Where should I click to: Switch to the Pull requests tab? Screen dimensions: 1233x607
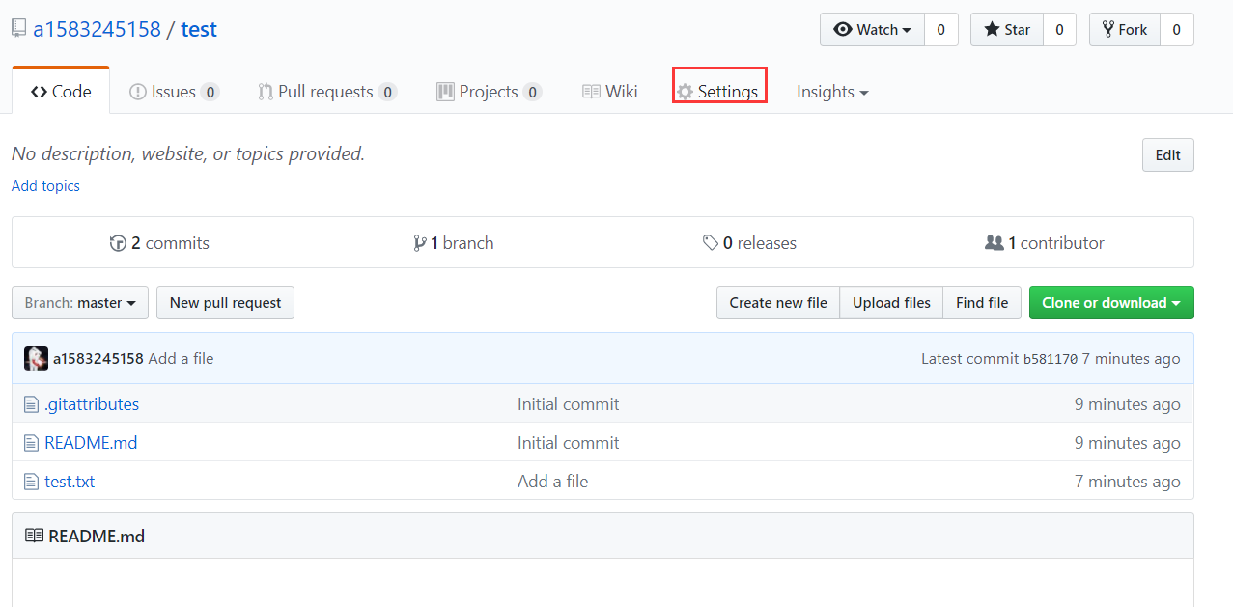(x=327, y=92)
